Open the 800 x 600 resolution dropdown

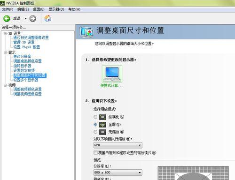click(118, 172)
